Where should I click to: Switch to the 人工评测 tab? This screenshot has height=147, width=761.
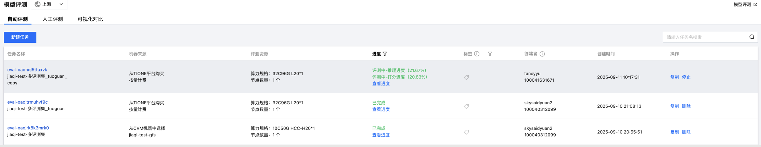click(x=53, y=19)
